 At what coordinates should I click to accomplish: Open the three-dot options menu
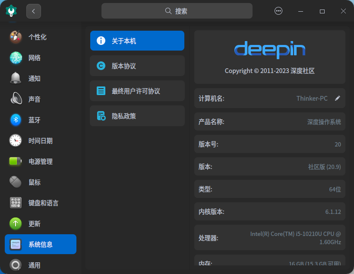[x=278, y=11]
